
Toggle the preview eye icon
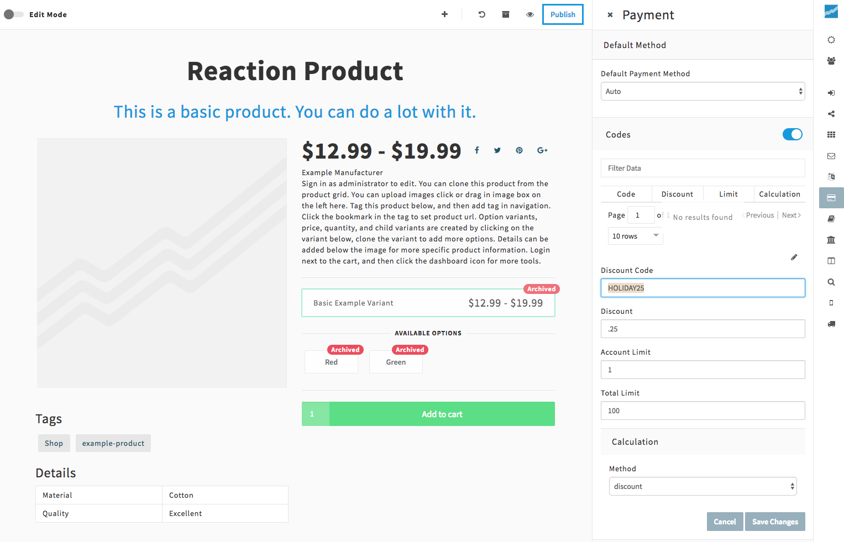pos(530,14)
